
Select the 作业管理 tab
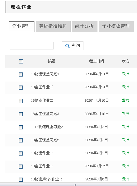tap(22, 26)
